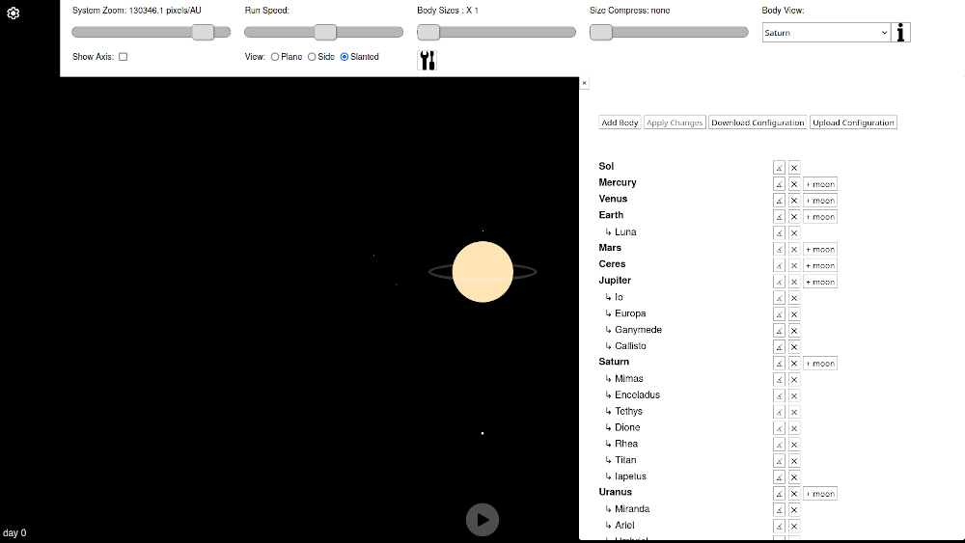This screenshot has width=965, height=543.
Task: Edit the Europa moon entry
Action: click(x=779, y=314)
